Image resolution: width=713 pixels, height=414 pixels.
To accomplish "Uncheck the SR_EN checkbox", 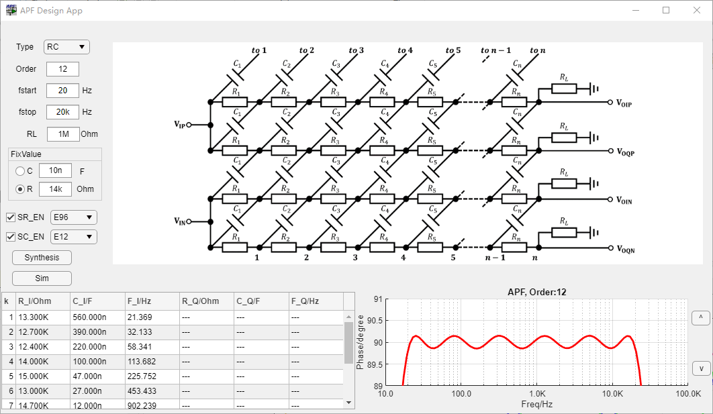I will coord(11,217).
